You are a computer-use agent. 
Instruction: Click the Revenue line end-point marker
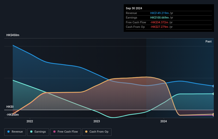coord(213,86)
